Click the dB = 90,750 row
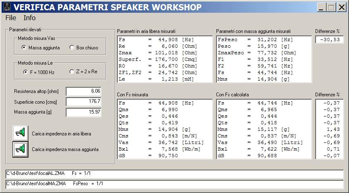 165,156
